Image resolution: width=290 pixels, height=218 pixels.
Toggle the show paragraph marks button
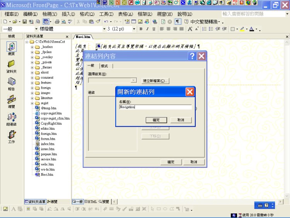coord(177,22)
